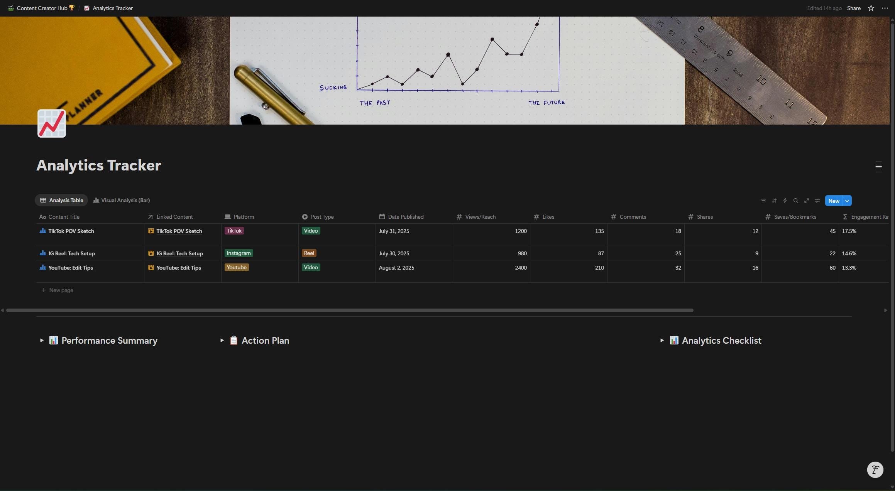Image resolution: width=895 pixels, height=491 pixels.
Task: Expand the Analytics Checklist section
Action: [662, 340]
